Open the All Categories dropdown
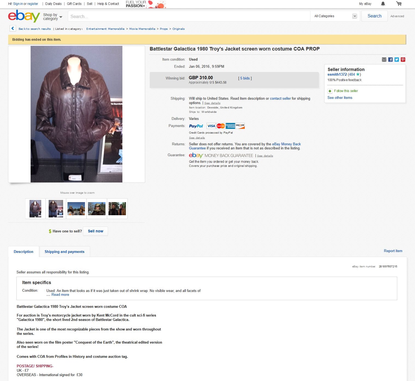415x381 pixels. click(x=335, y=16)
